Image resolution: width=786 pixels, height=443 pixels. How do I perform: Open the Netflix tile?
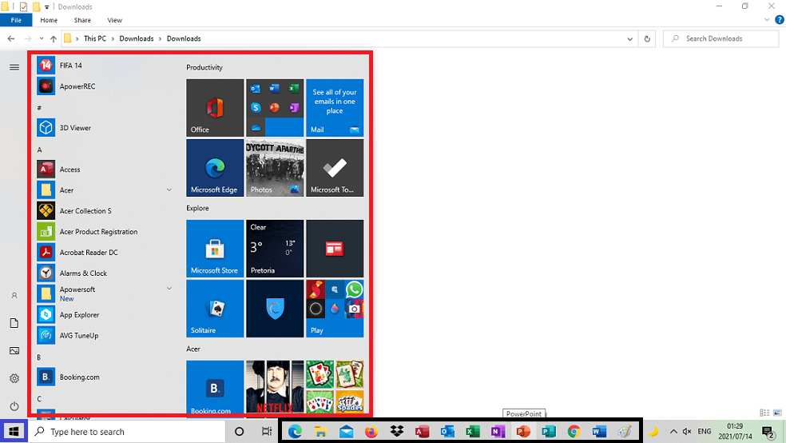pos(275,387)
